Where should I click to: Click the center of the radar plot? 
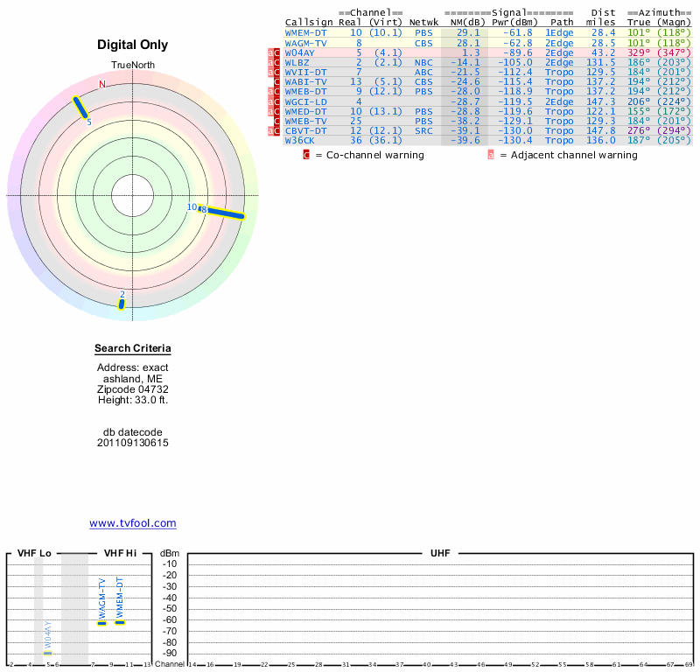click(x=133, y=194)
